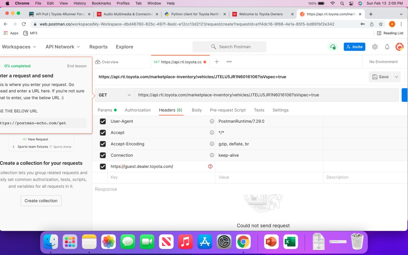Show info for User-Agent header
Screen dimensions: 408x255
(x=212, y=121)
